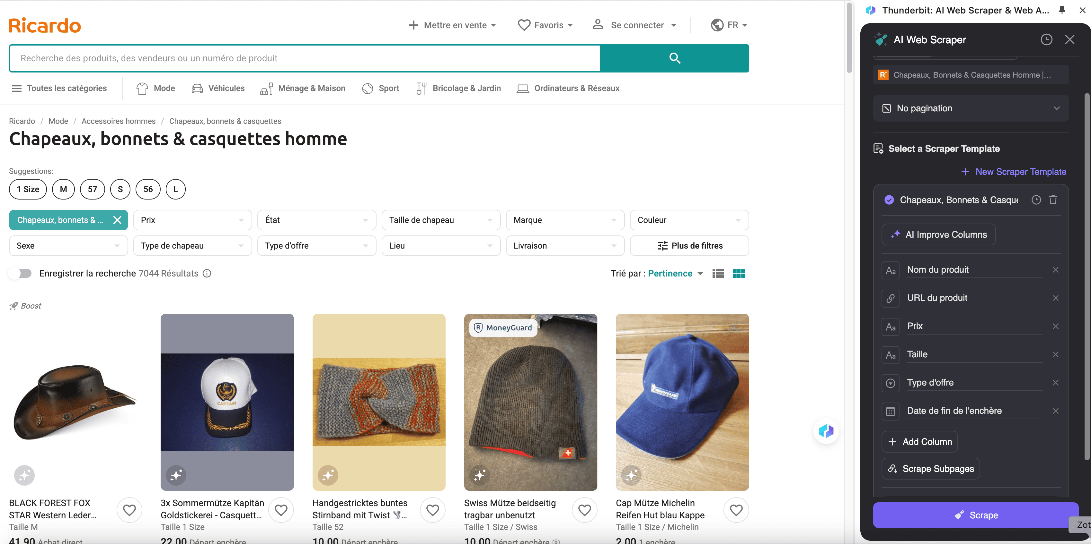This screenshot has width=1091, height=544.
Task: Click the product search input field
Action: click(304, 58)
